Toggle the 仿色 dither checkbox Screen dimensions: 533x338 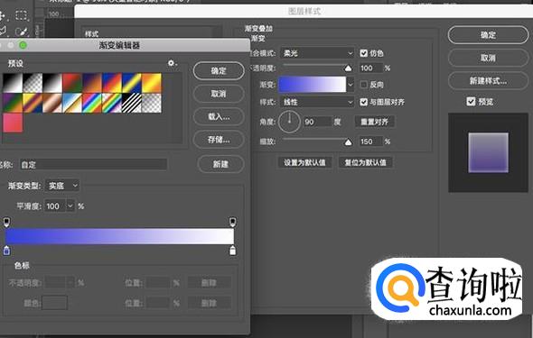[x=364, y=53]
